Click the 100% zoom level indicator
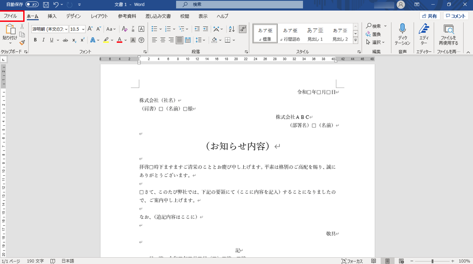 point(464,261)
